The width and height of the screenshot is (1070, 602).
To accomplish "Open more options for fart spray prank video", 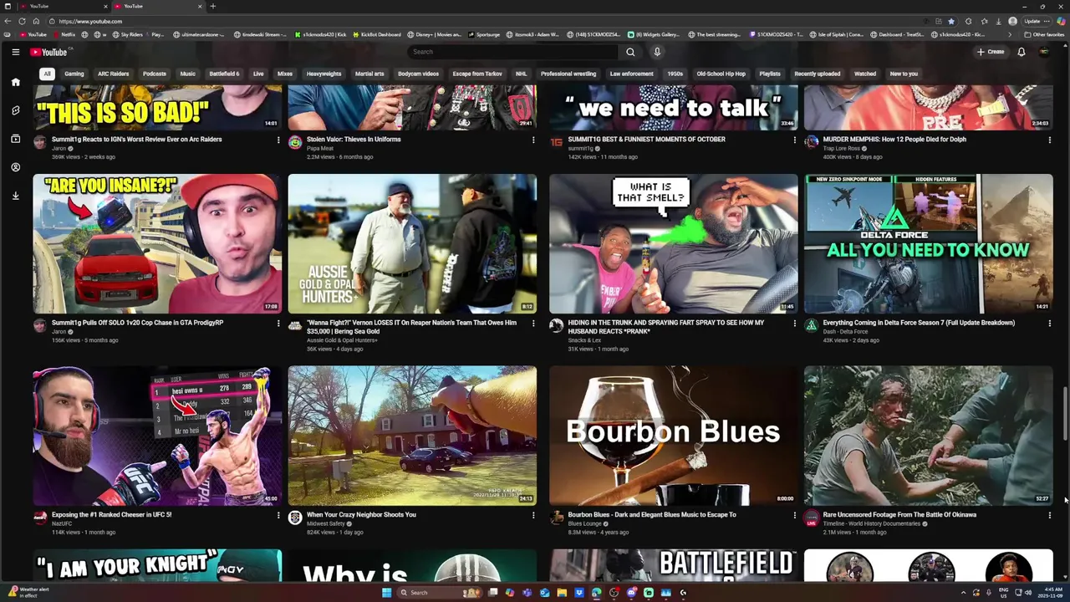I will pos(794,323).
